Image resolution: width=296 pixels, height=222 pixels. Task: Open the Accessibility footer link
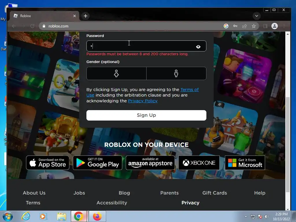point(112,203)
